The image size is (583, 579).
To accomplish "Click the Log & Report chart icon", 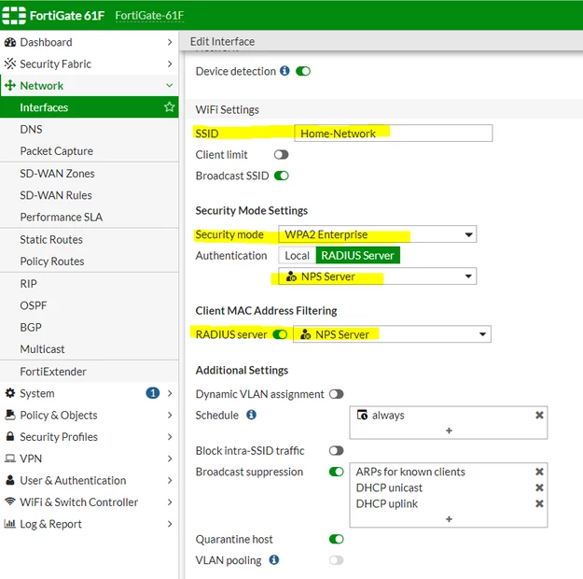I will pyautogui.click(x=9, y=524).
